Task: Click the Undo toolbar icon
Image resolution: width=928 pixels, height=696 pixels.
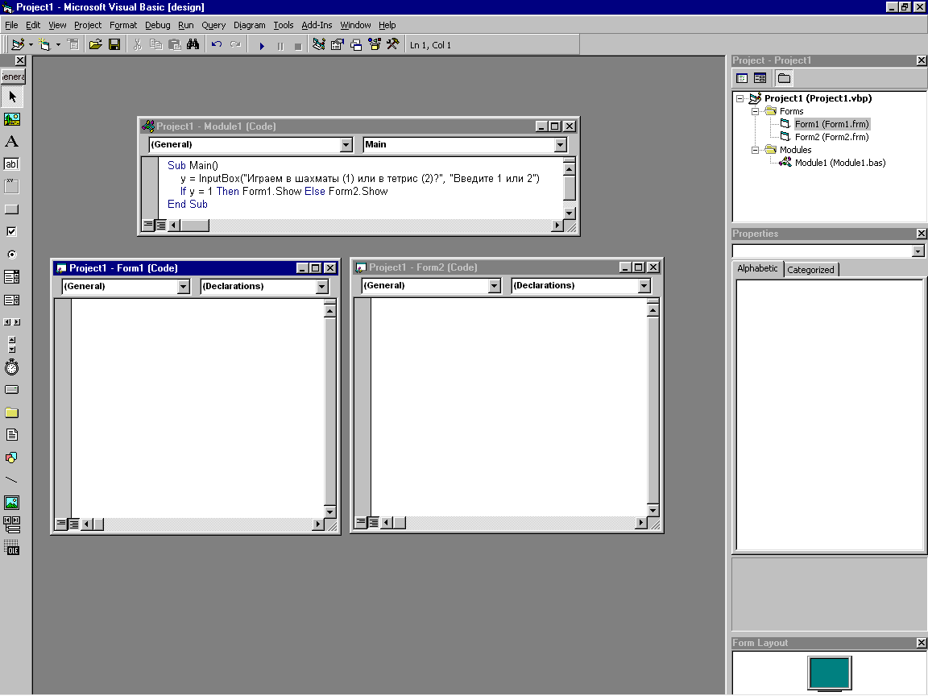Action: coord(217,45)
